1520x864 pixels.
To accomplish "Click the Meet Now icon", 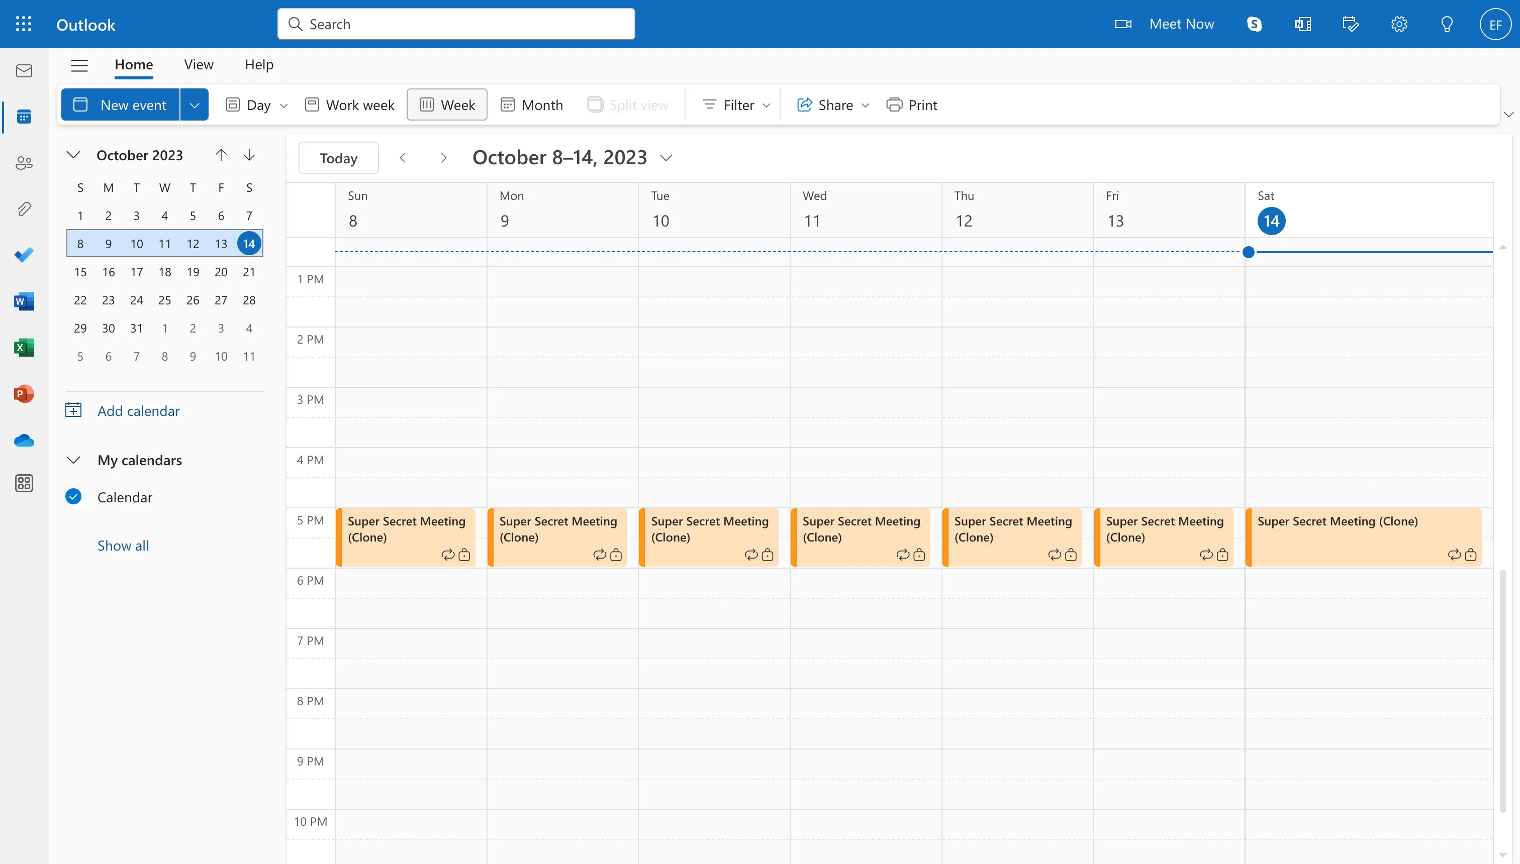I will pyautogui.click(x=1123, y=23).
